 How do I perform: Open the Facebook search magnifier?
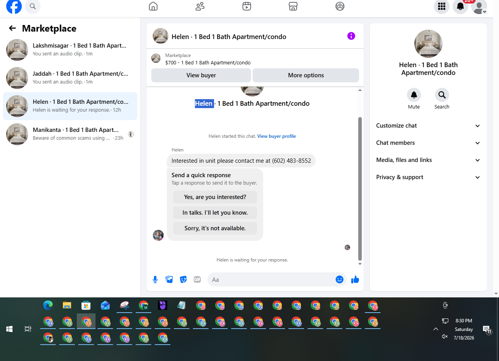pos(33,6)
